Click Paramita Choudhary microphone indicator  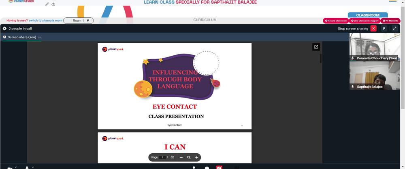pos(353,58)
